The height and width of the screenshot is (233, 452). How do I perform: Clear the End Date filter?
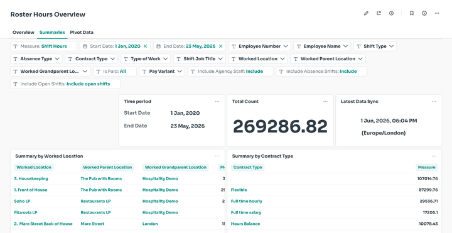tap(220, 46)
